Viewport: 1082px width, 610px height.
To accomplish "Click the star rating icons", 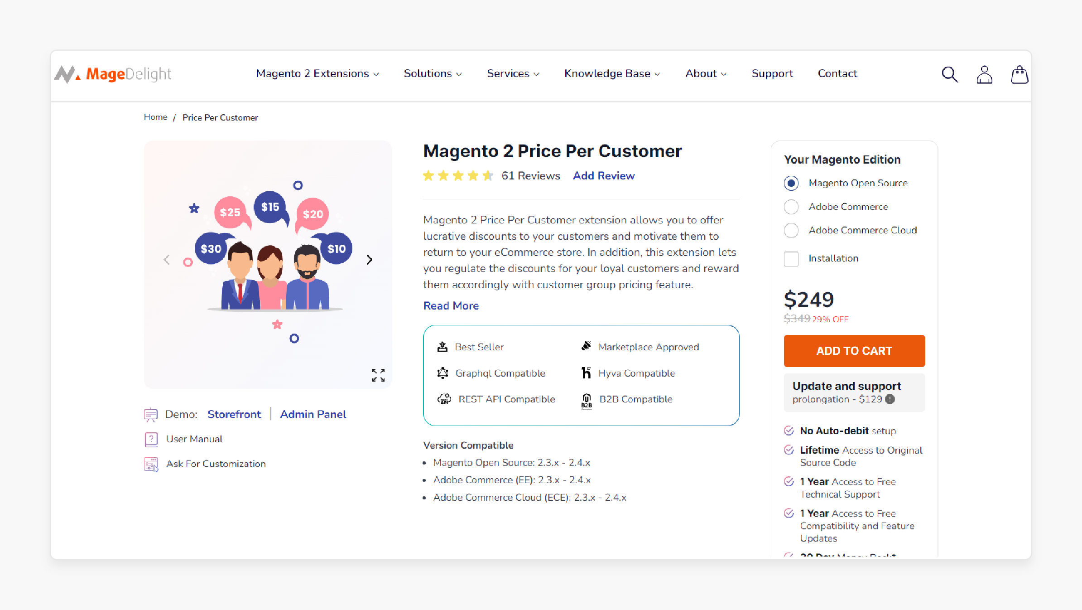I will tap(458, 176).
